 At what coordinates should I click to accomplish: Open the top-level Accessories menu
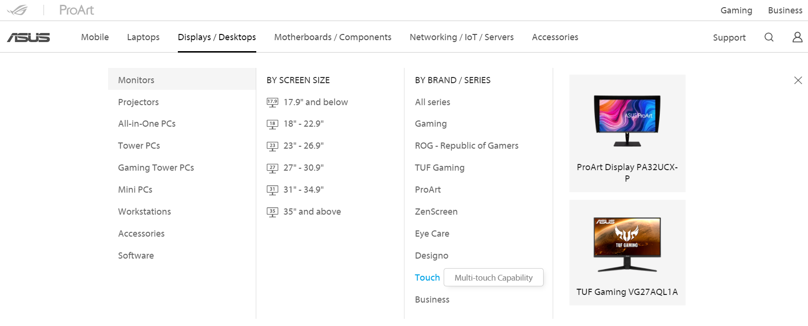click(x=555, y=37)
